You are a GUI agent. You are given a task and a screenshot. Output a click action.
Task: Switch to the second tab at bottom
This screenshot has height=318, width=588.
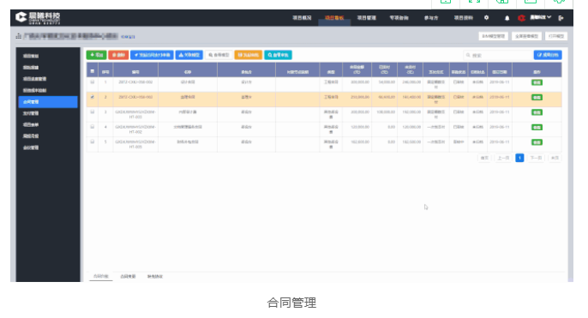tap(128, 276)
